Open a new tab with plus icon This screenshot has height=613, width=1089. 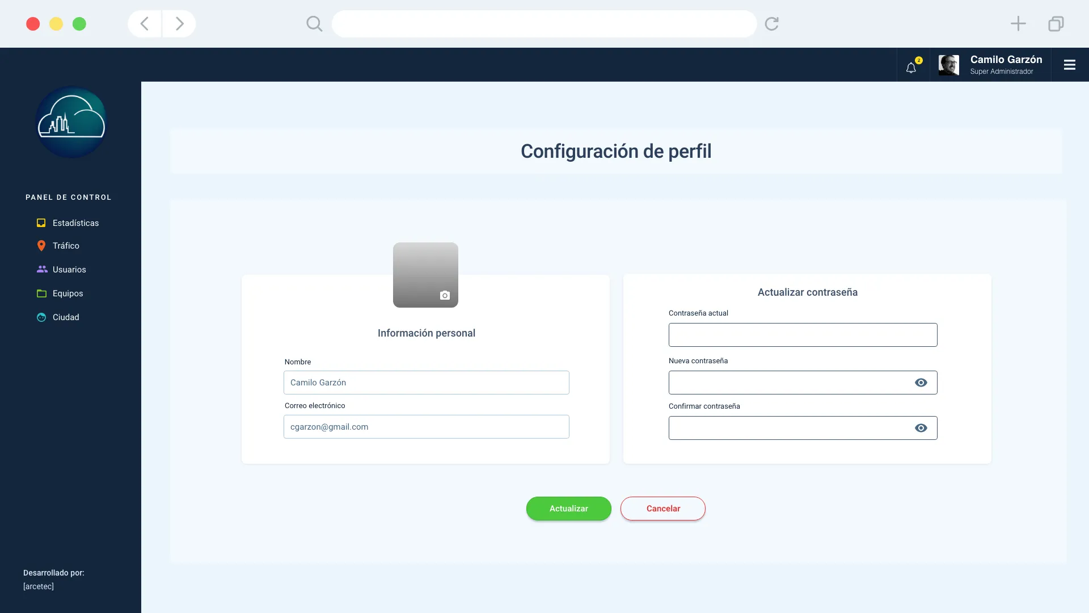tap(1018, 24)
